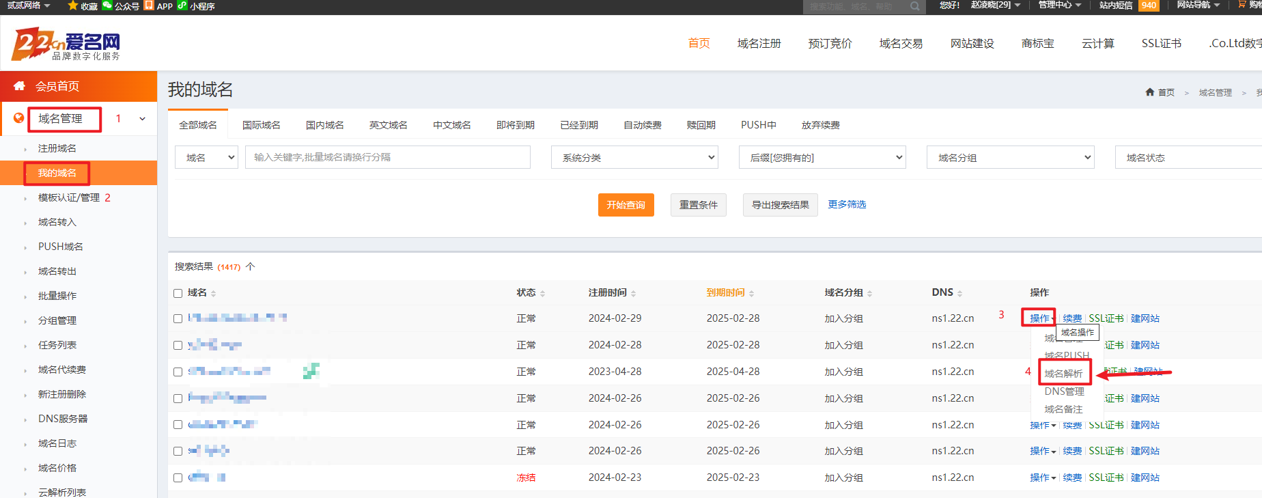
Task: Click the magnifier icon in top search bar
Action: (x=915, y=6)
